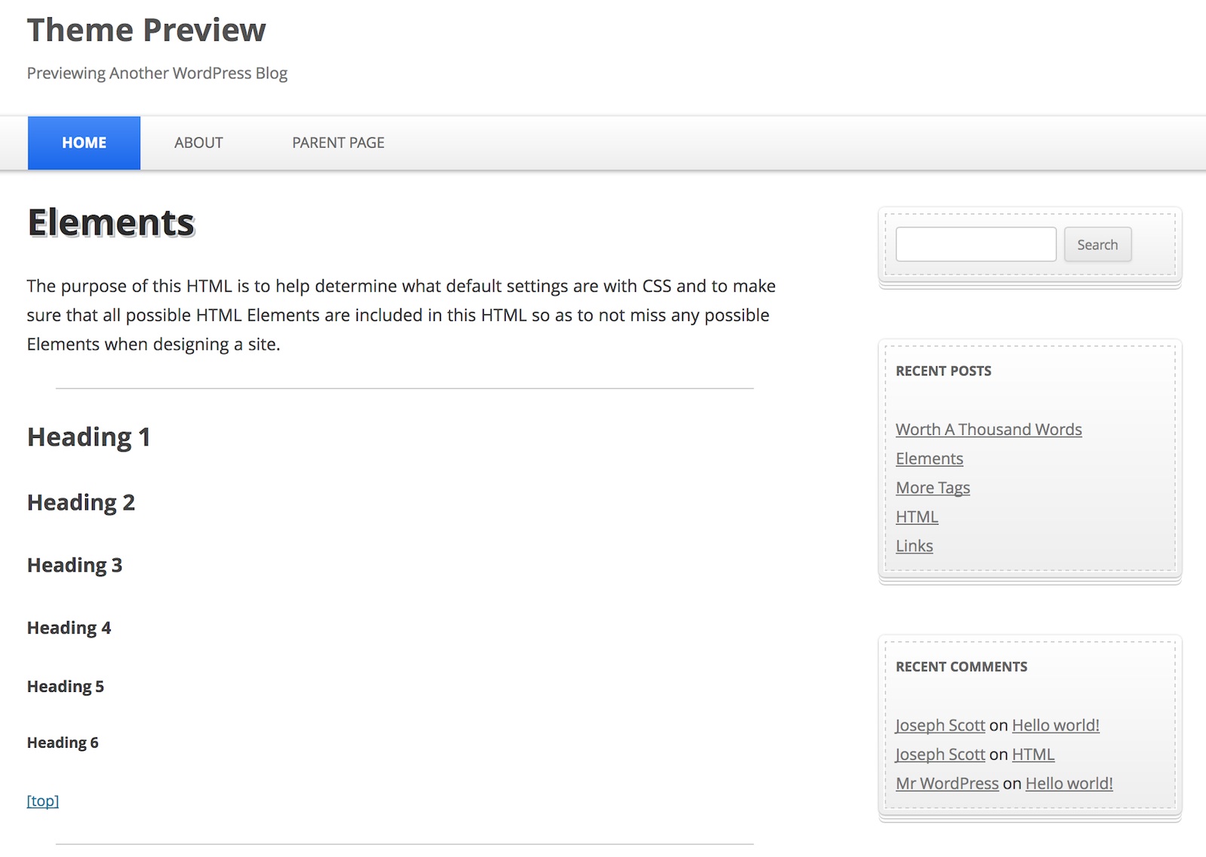This screenshot has width=1206, height=857.
Task: Visit the Links recent post
Action: click(x=914, y=546)
